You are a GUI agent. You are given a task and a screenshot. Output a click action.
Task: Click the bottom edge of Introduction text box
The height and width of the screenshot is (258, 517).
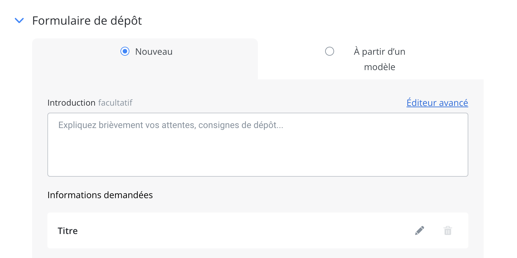(258, 176)
